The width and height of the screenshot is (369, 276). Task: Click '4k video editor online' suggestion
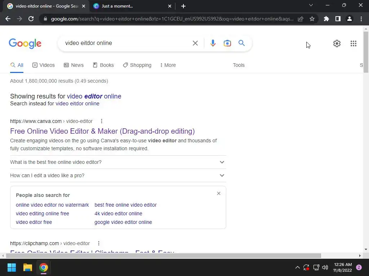[x=118, y=213]
